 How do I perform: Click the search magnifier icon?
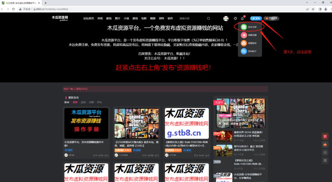click(x=208, y=18)
